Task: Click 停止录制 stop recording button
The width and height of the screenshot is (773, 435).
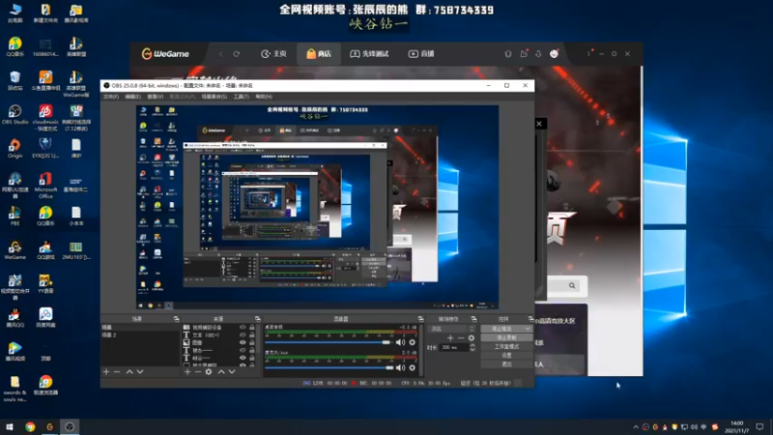Action: [x=506, y=337]
